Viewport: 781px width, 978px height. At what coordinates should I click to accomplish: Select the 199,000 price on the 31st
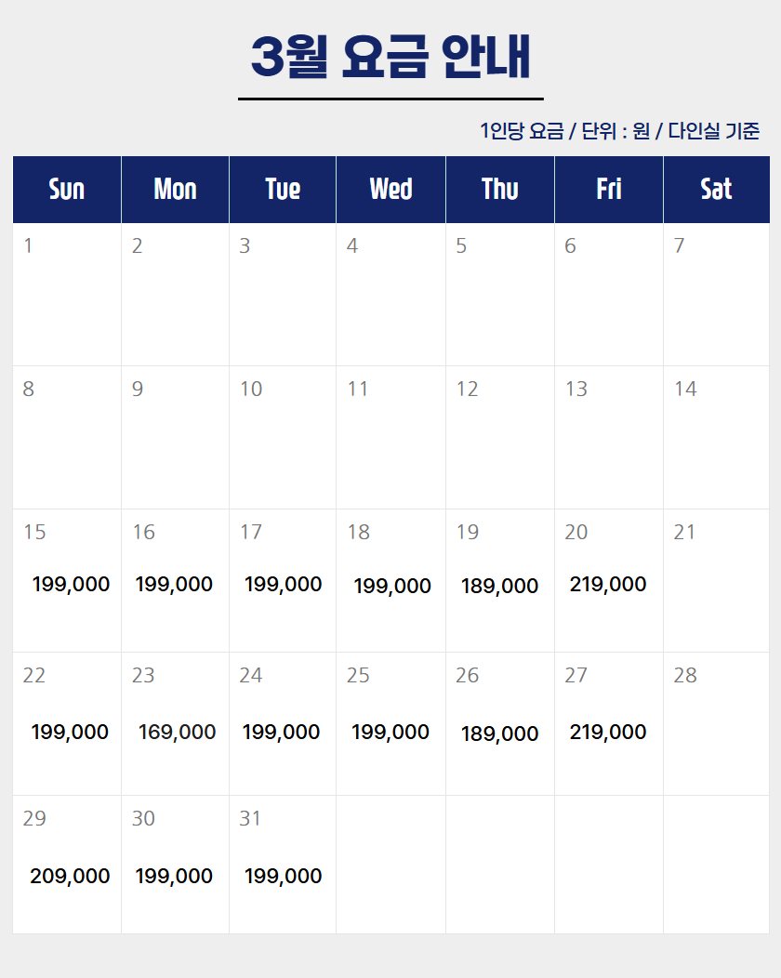coord(283,876)
